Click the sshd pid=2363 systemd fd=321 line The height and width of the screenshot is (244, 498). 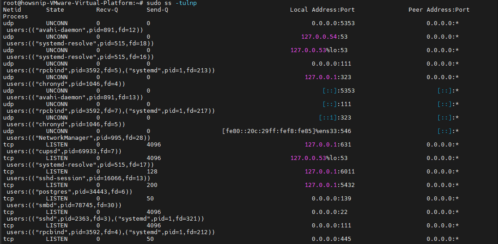coord(105,219)
